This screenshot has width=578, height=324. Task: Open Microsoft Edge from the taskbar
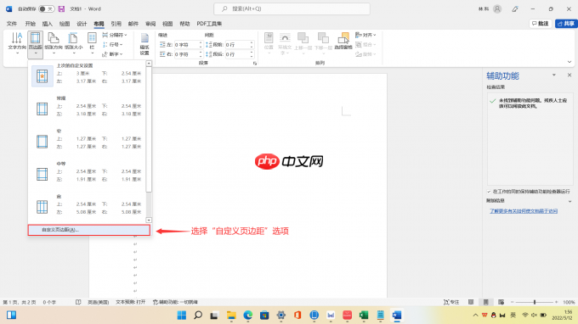pos(247,316)
